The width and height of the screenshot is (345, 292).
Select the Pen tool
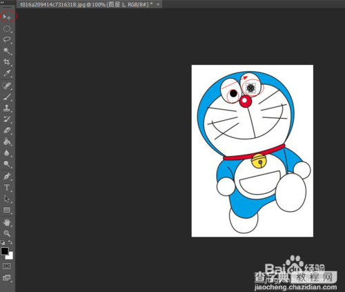[7, 177]
